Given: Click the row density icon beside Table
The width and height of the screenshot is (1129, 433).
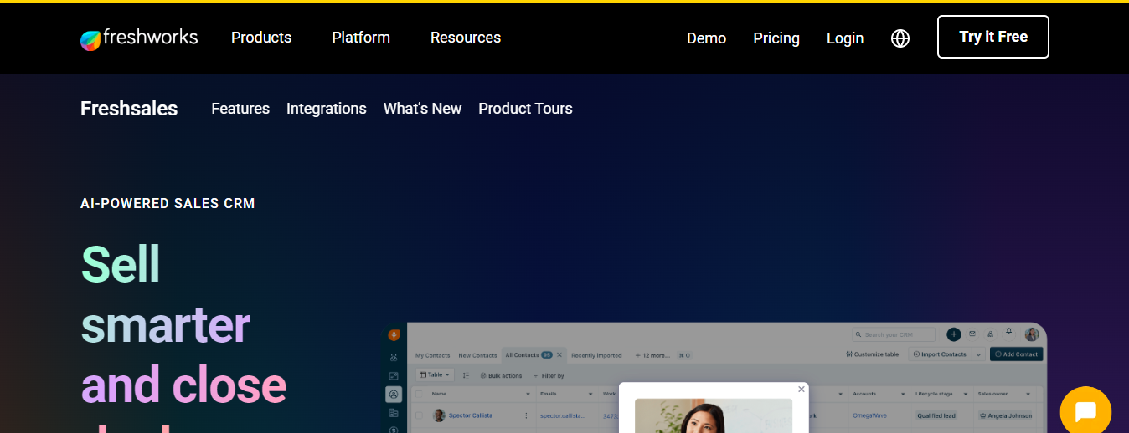Looking at the screenshot, I should pos(466,375).
